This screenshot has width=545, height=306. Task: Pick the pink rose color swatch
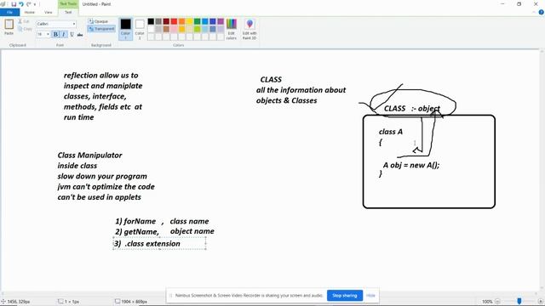pos(174,29)
